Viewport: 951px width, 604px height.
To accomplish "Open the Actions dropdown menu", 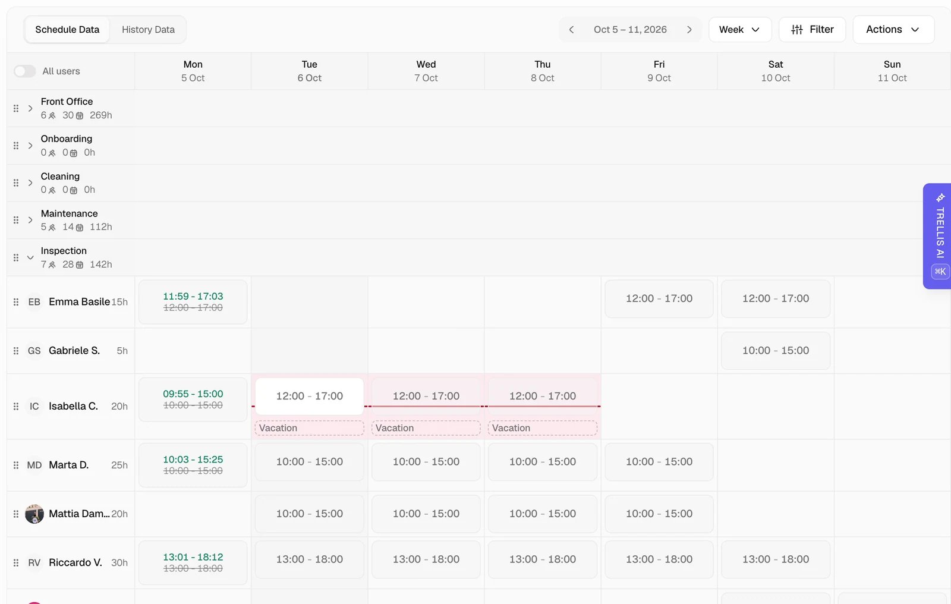I will click(x=893, y=30).
